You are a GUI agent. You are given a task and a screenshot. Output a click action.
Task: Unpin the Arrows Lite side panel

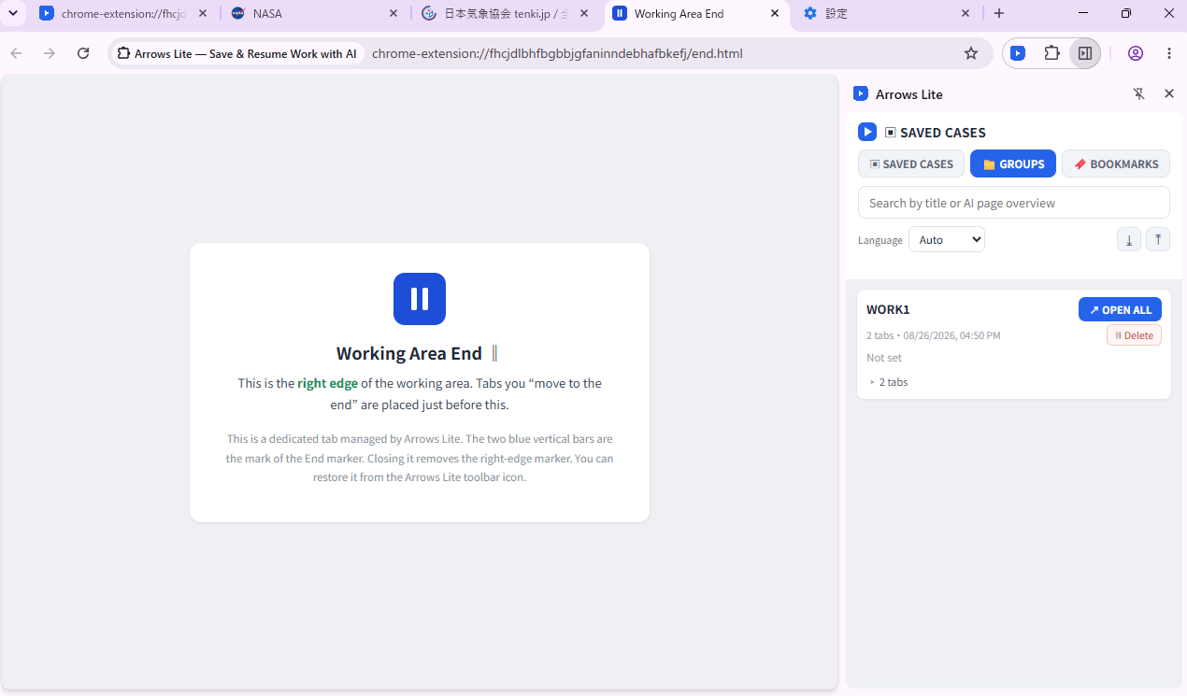point(1139,93)
